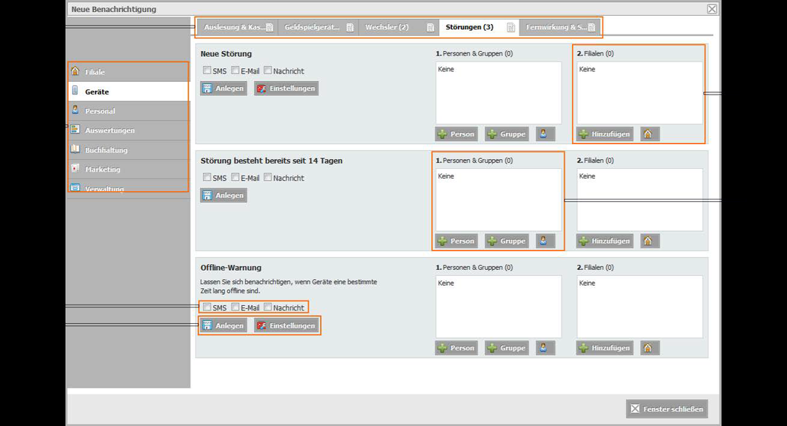Click Fenster schließen button
Image resolution: width=787 pixels, height=426 pixels.
[667, 409]
